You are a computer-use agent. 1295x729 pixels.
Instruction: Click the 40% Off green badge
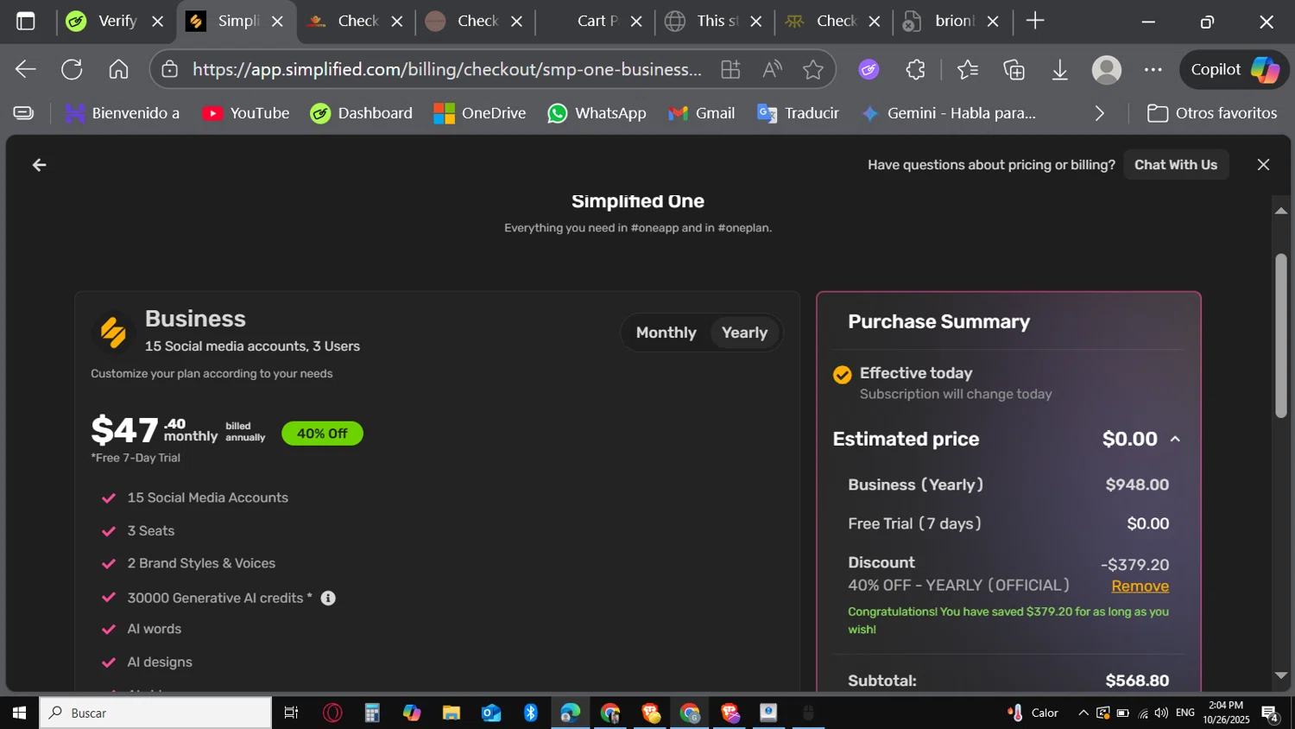pos(322,434)
